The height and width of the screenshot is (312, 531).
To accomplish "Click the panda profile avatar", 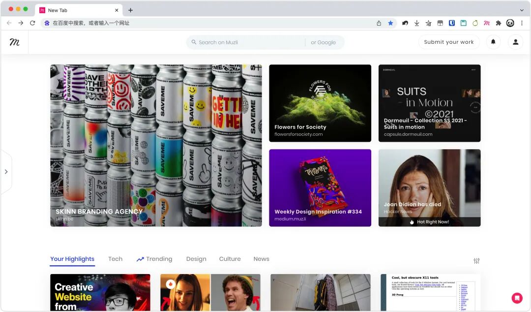I will 510,23.
